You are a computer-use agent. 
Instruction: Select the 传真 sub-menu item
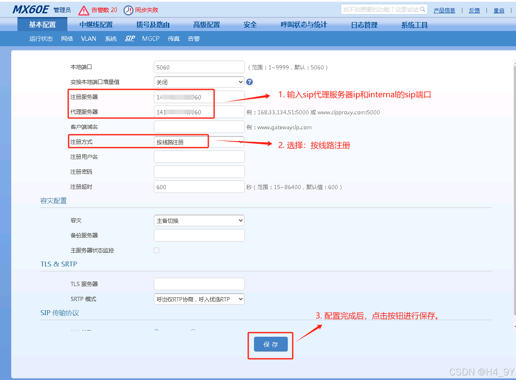[x=174, y=38]
